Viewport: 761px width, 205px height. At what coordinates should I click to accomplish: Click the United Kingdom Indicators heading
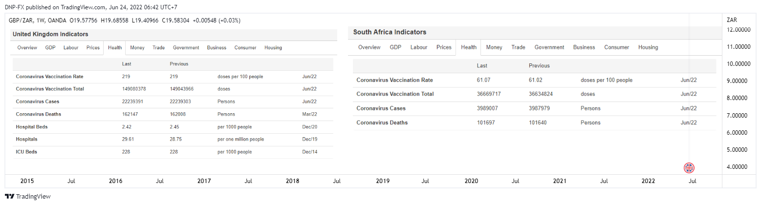pyautogui.click(x=50, y=34)
